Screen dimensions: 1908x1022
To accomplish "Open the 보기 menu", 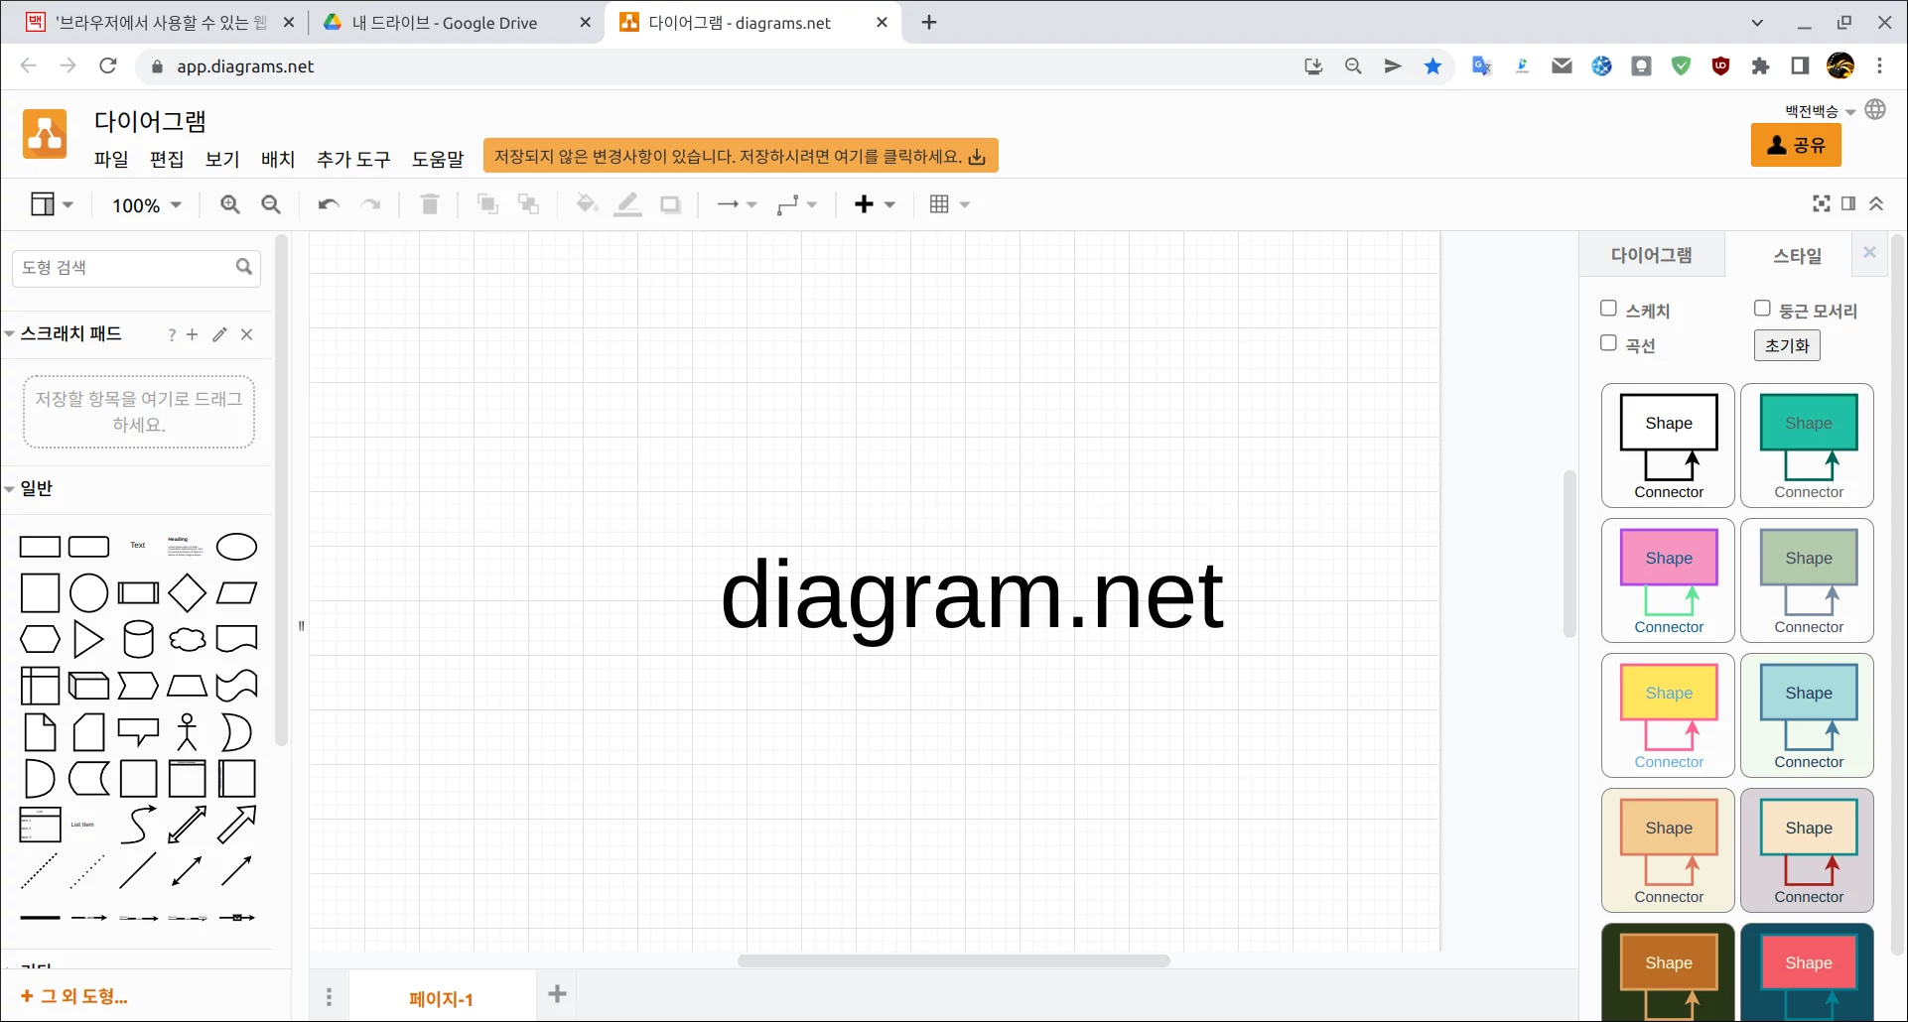I will (x=222, y=159).
